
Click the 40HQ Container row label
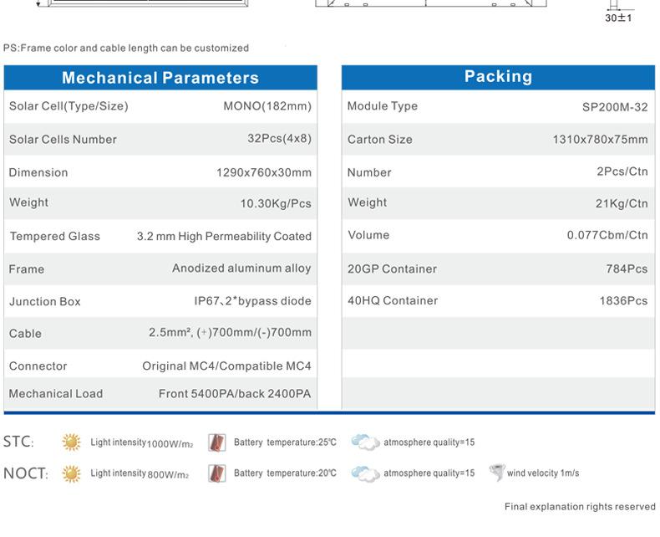point(393,300)
